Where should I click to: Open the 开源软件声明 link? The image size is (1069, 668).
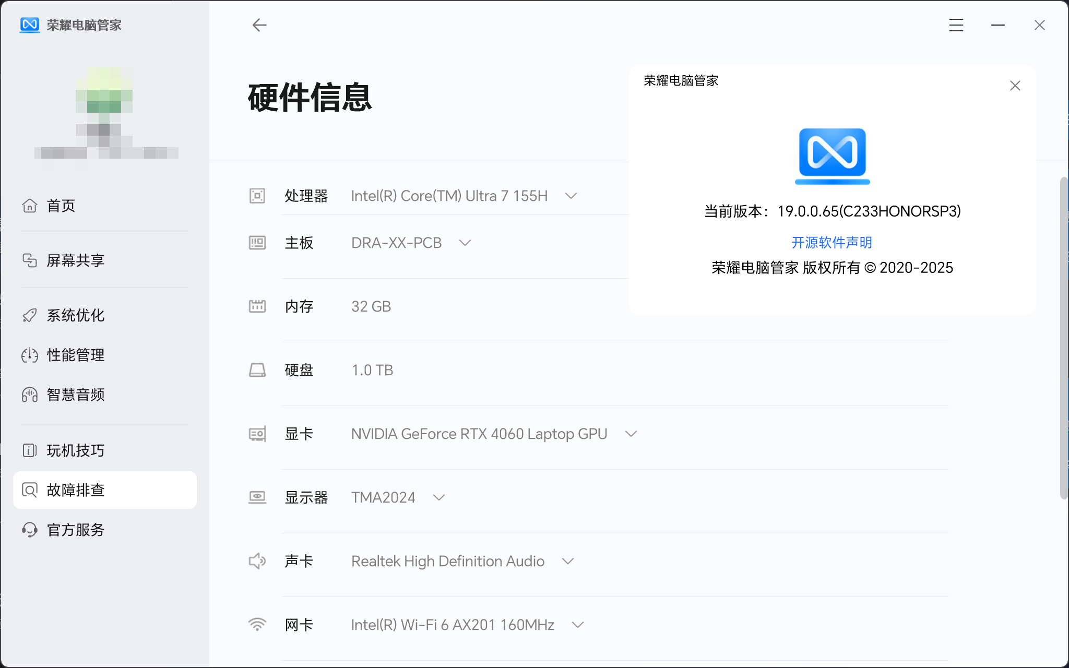[832, 242]
